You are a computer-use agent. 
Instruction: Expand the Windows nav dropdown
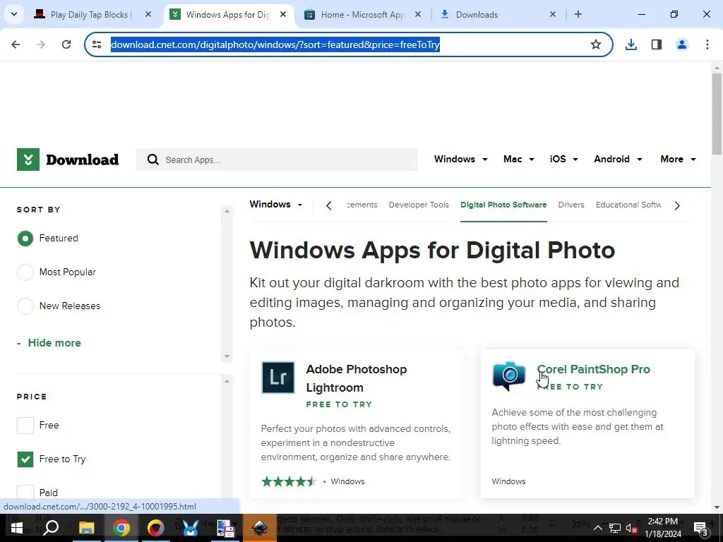point(460,159)
